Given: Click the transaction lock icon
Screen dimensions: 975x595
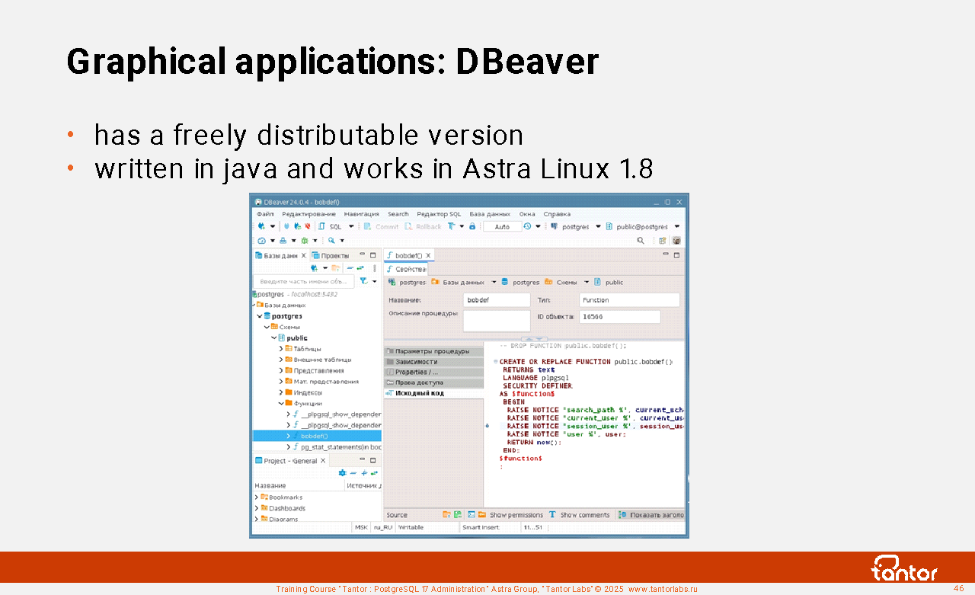Looking at the screenshot, I should click(x=472, y=226).
